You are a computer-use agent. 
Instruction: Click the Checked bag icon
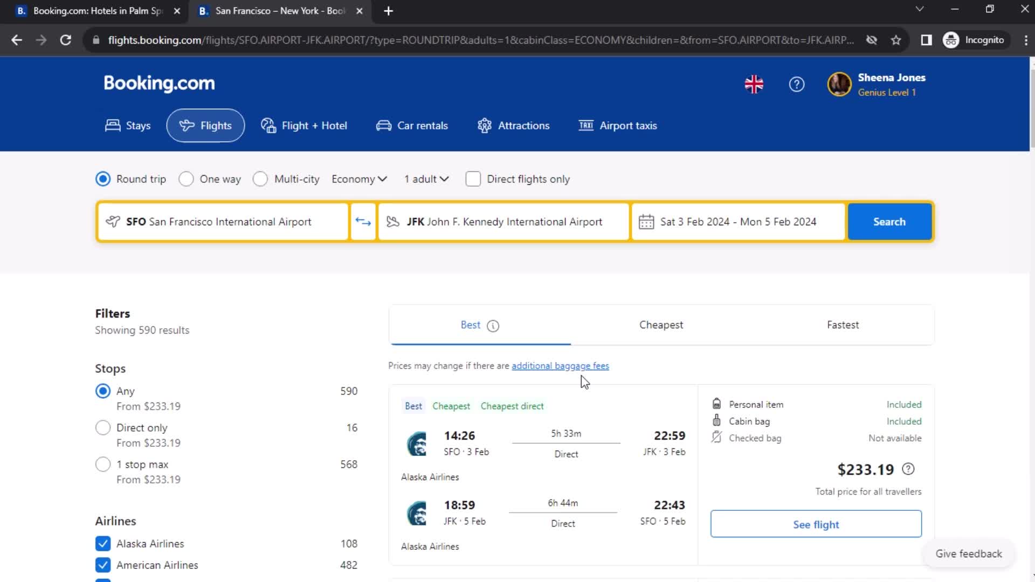716,437
